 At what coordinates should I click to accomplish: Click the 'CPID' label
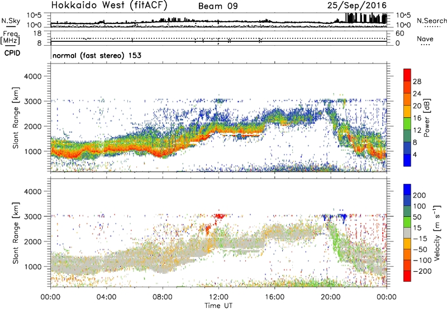tap(12, 53)
